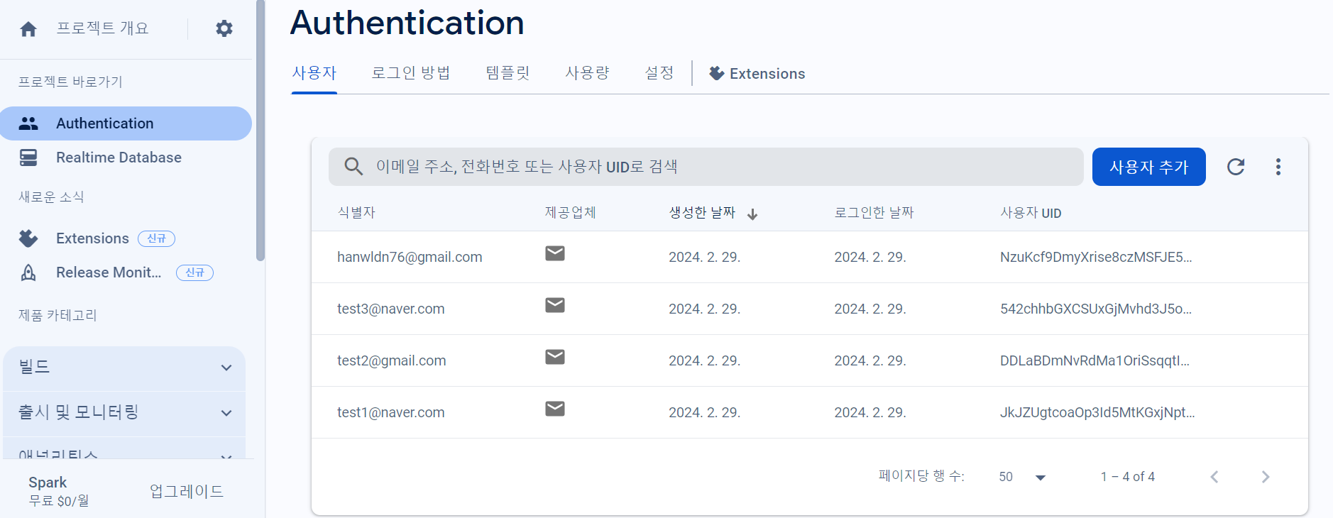Click the 제공업체 column header
1333x518 pixels.
click(570, 213)
